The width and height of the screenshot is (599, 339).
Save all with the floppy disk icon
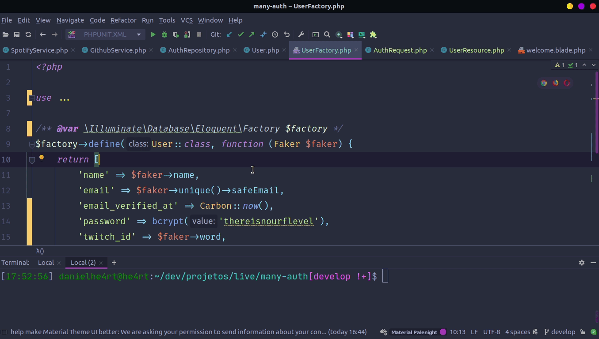pyautogui.click(x=17, y=34)
